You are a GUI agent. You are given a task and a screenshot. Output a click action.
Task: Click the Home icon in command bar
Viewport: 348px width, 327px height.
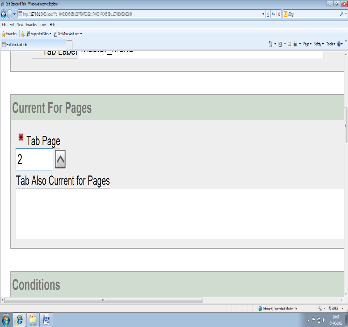(x=270, y=44)
